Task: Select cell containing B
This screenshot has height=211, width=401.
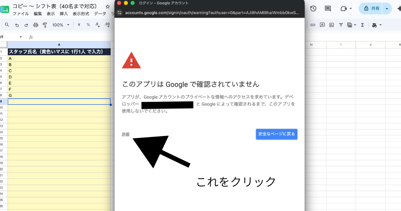Action: click(x=59, y=65)
